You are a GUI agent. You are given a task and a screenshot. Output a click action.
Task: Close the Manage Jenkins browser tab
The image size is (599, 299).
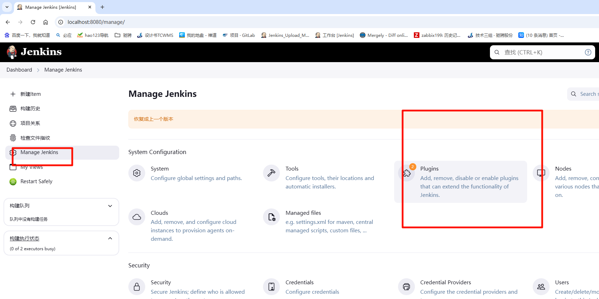(90, 7)
